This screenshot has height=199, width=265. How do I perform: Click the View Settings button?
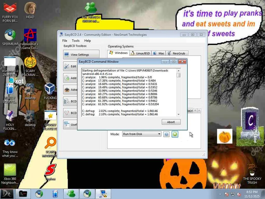[81, 54]
